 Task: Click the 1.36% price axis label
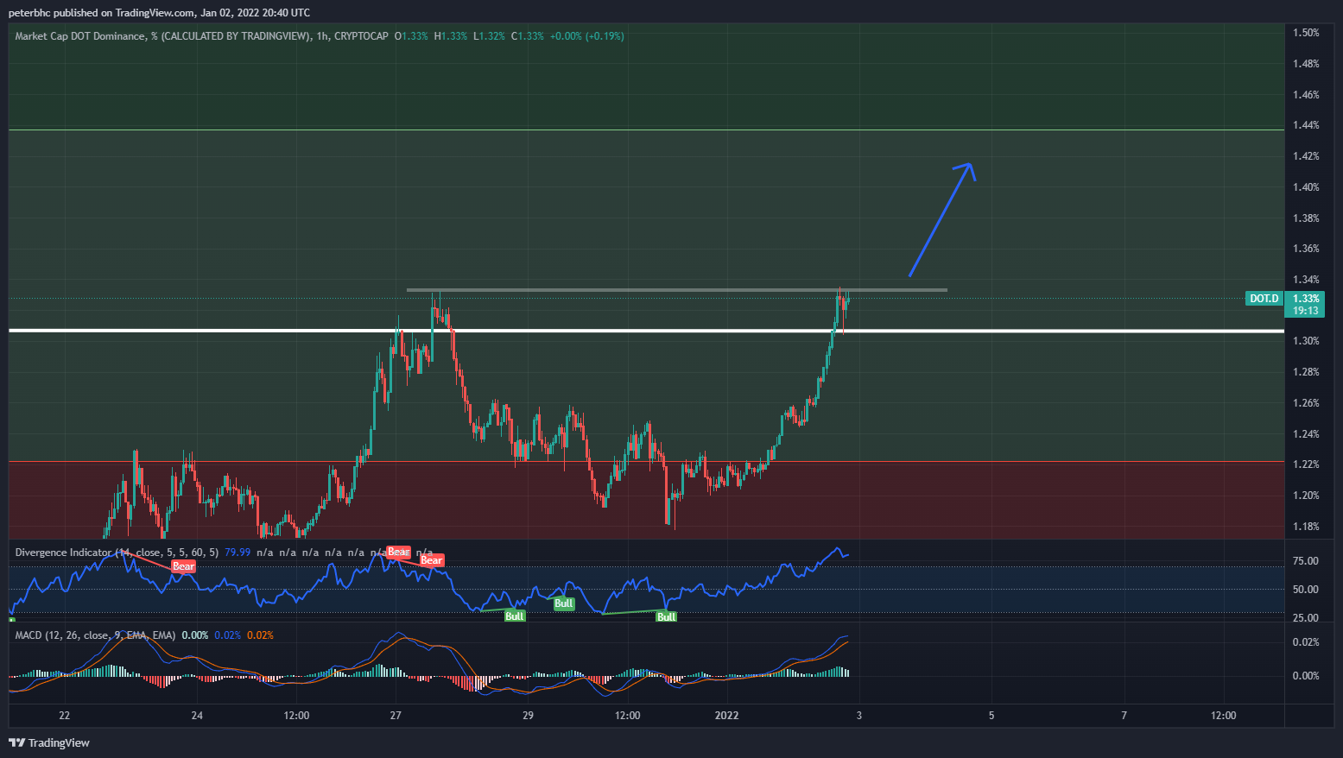click(1306, 249)
